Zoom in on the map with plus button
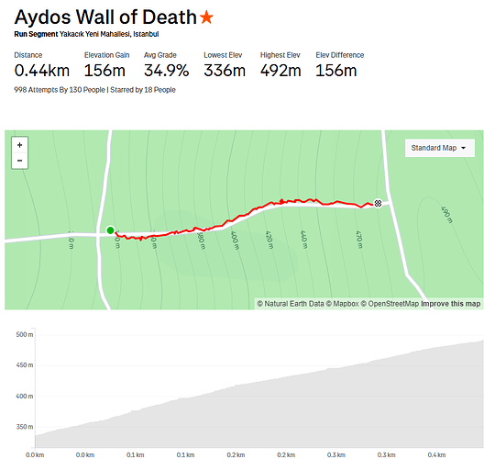 click(x=20, y=145)
